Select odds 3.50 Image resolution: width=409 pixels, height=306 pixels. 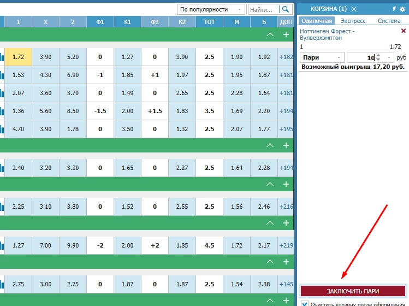tap(128, 129)
